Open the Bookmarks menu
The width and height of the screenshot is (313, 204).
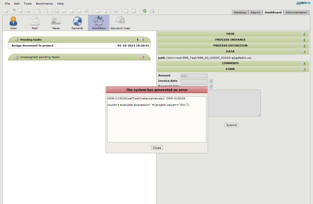44,3
